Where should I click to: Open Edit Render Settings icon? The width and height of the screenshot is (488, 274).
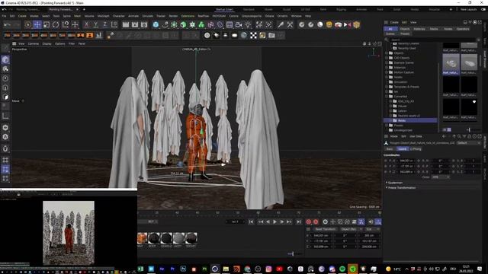pos(144,24)
